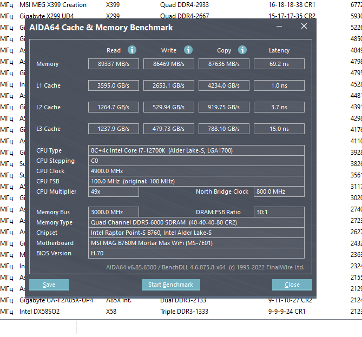The image size is (362, 337).
Task: Click the Copy column header label
Action: [x=224, y=50]
